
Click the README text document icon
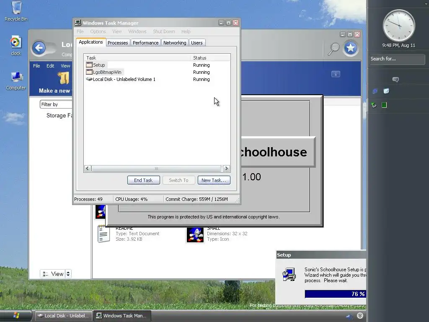(x=104, y=234)
